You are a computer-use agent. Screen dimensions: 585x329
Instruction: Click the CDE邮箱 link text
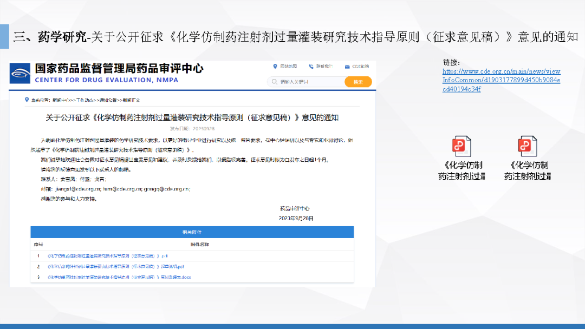(x=361, y=67)
